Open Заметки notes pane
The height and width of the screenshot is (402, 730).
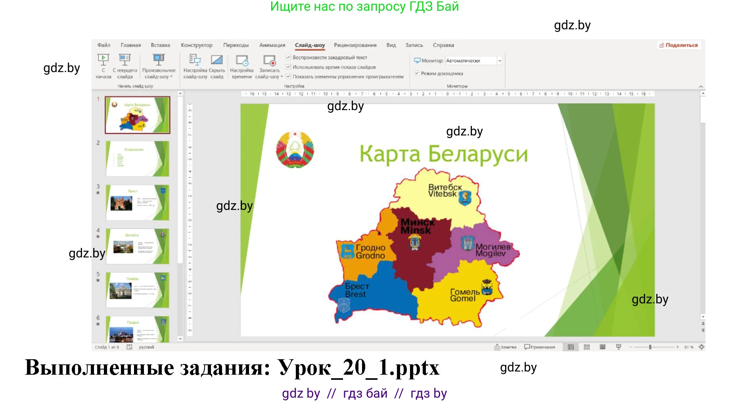click(506, 347)
